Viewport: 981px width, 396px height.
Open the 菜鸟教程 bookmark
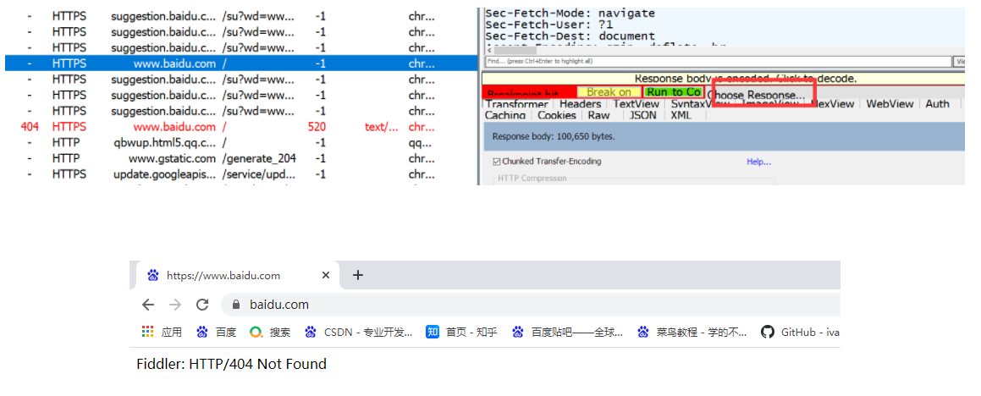pos(692,333)
